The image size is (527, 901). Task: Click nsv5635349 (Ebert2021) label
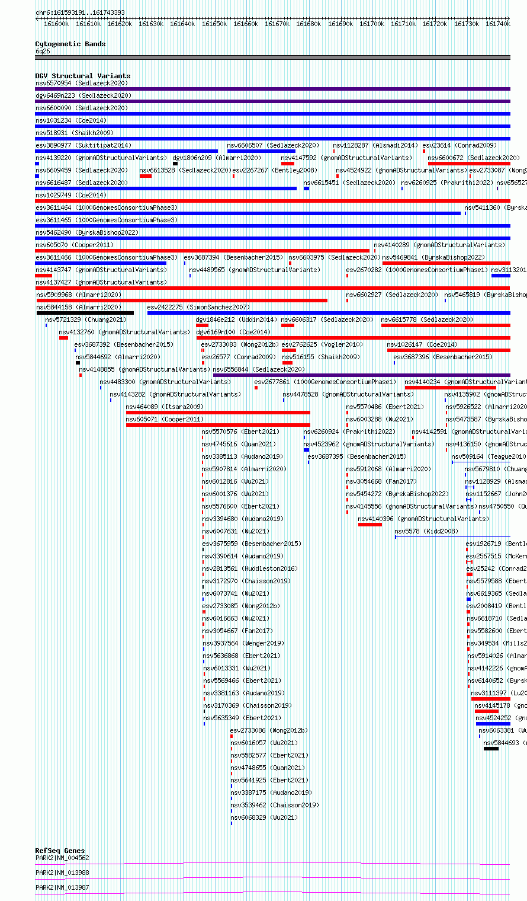pyautogui.click(x=242, y=718)
